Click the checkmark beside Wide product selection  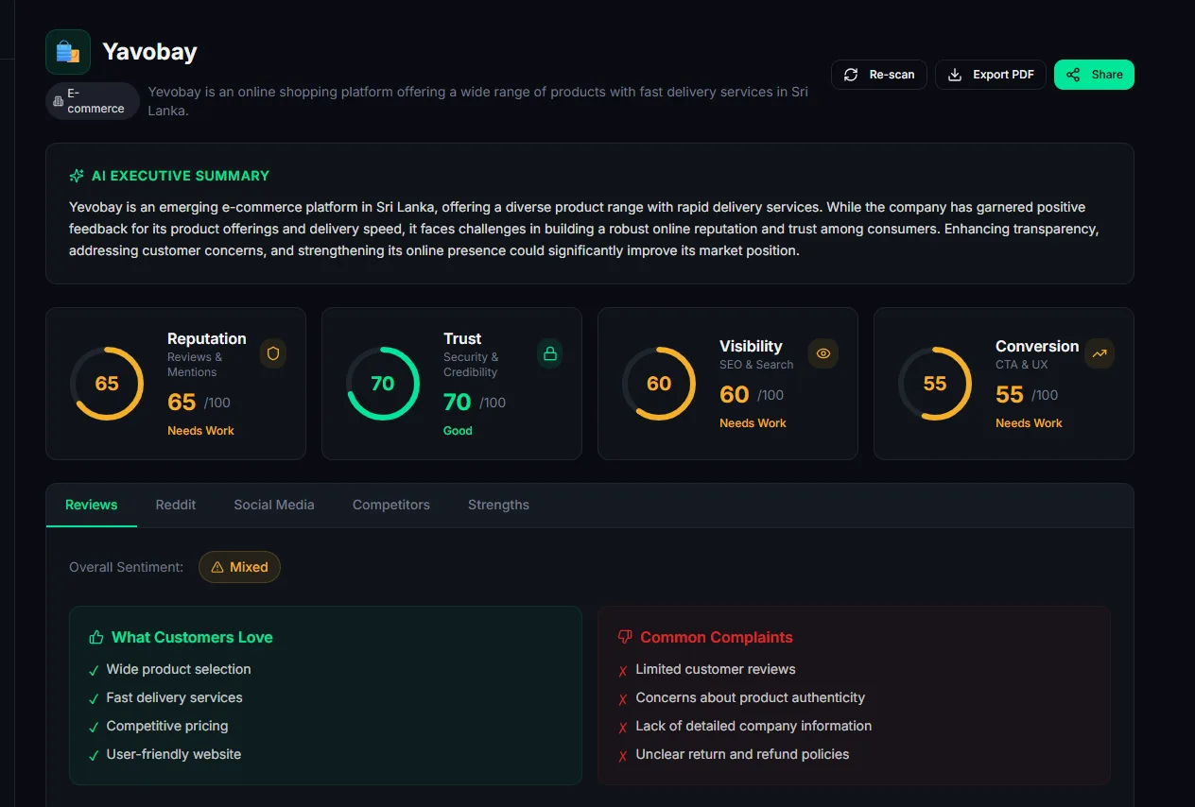pos(94,671)
